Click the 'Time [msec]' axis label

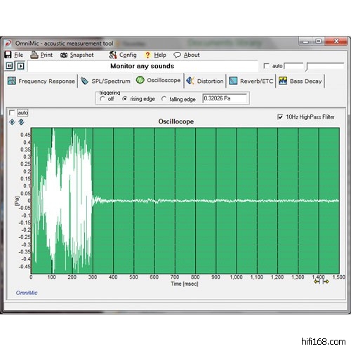click(185, 284)
